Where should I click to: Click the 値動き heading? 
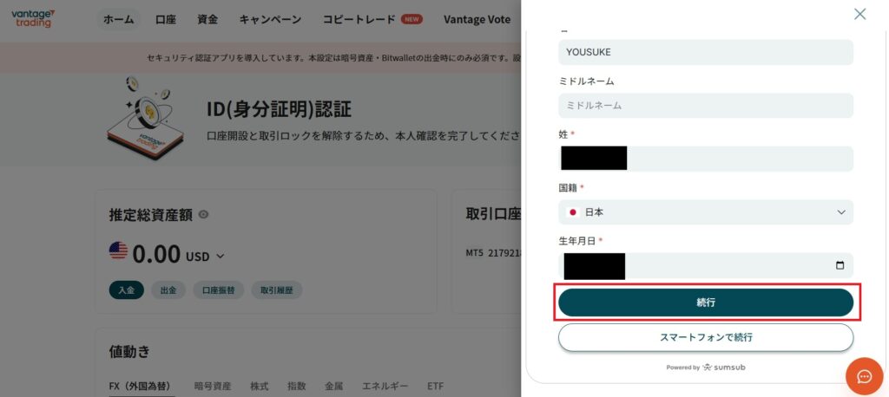tap(130, 351)
